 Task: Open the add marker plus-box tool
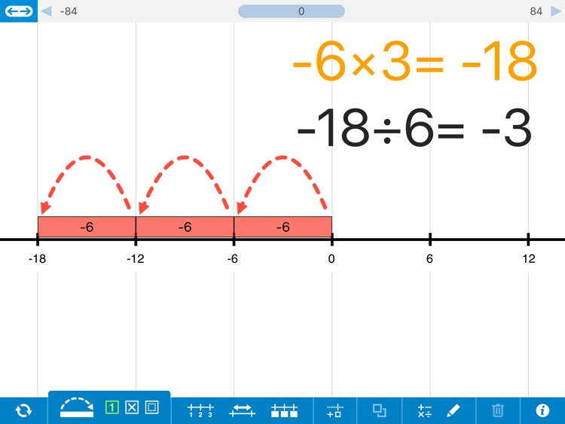[x=334, y=410]
